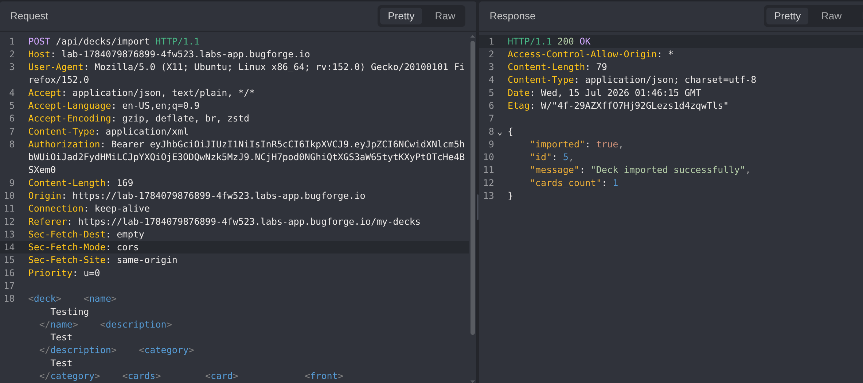Click the Request panel title
This screenshot has height=383, width=863.
point(29,16)
